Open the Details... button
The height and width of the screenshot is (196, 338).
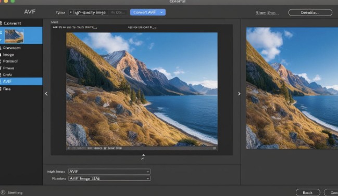tap(310, 12)
